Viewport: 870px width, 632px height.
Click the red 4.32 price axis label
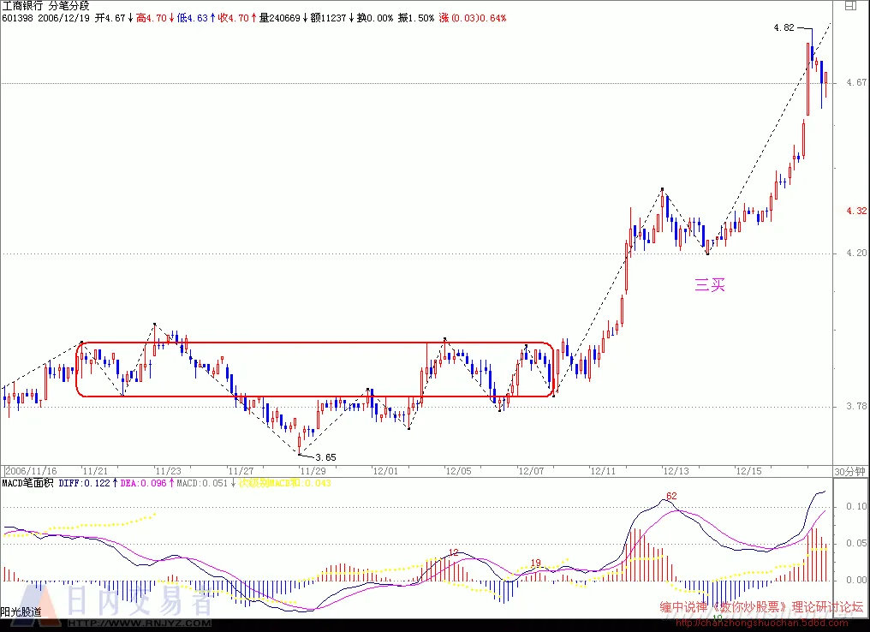856,211
